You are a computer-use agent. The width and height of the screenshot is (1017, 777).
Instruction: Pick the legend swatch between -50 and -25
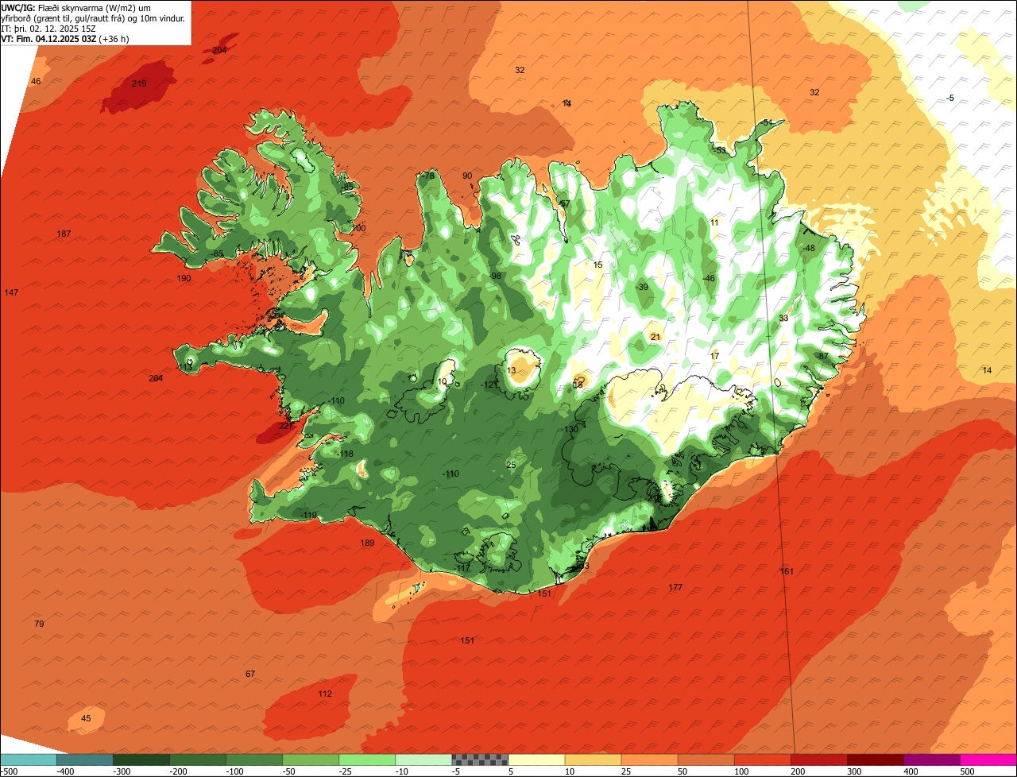(x=311, y=760)
